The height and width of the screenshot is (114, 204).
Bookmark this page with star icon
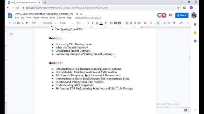[178, 8]
